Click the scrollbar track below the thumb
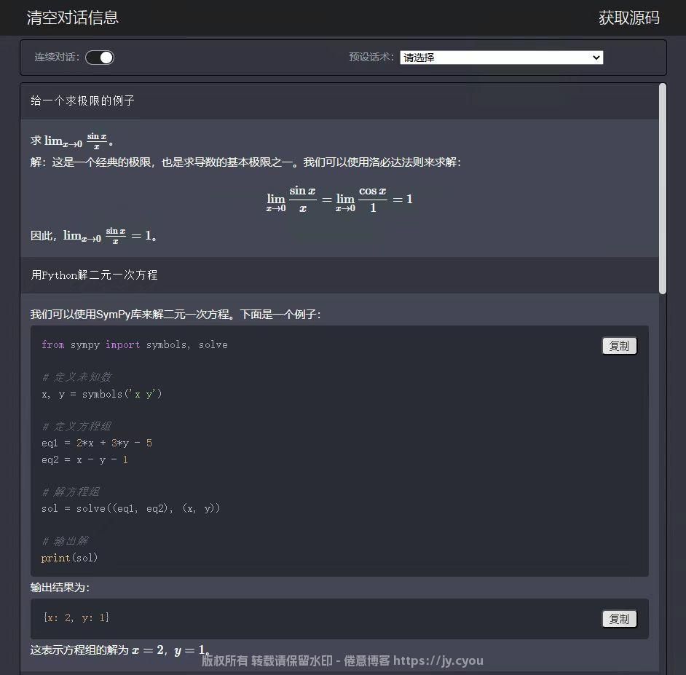The height and width of the screenshot is (675, 686). coord(662,473)
